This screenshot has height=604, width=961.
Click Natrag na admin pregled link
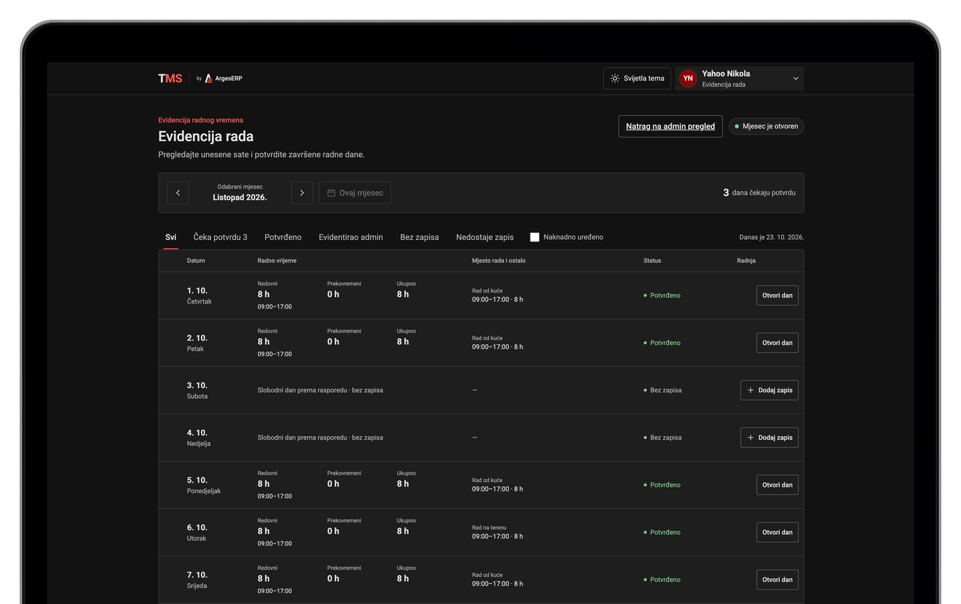[671, 126]
